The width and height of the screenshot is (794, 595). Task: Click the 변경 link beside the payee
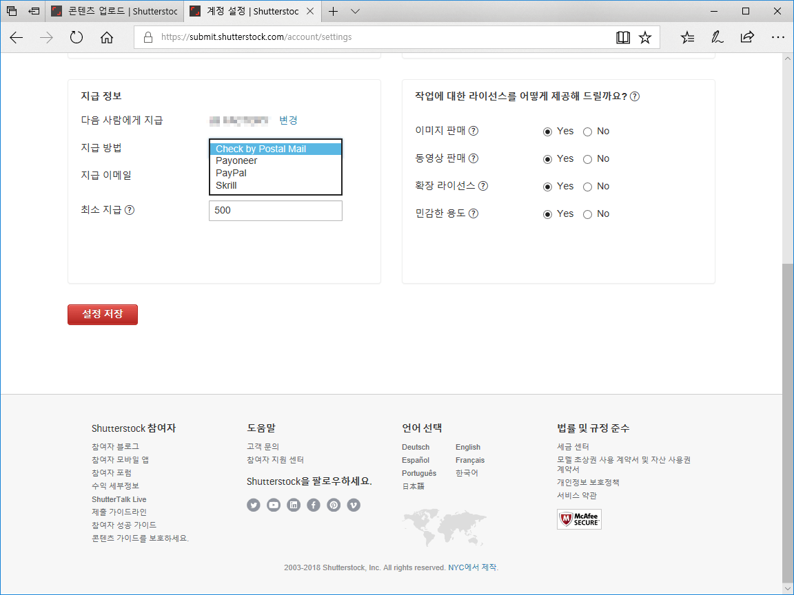coord(288,121)
